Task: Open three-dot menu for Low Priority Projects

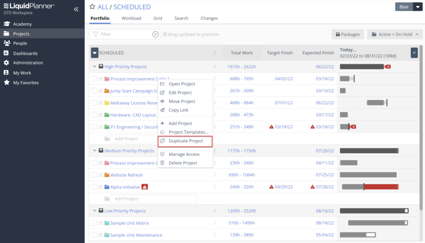Action: click(x=215, y=211)
